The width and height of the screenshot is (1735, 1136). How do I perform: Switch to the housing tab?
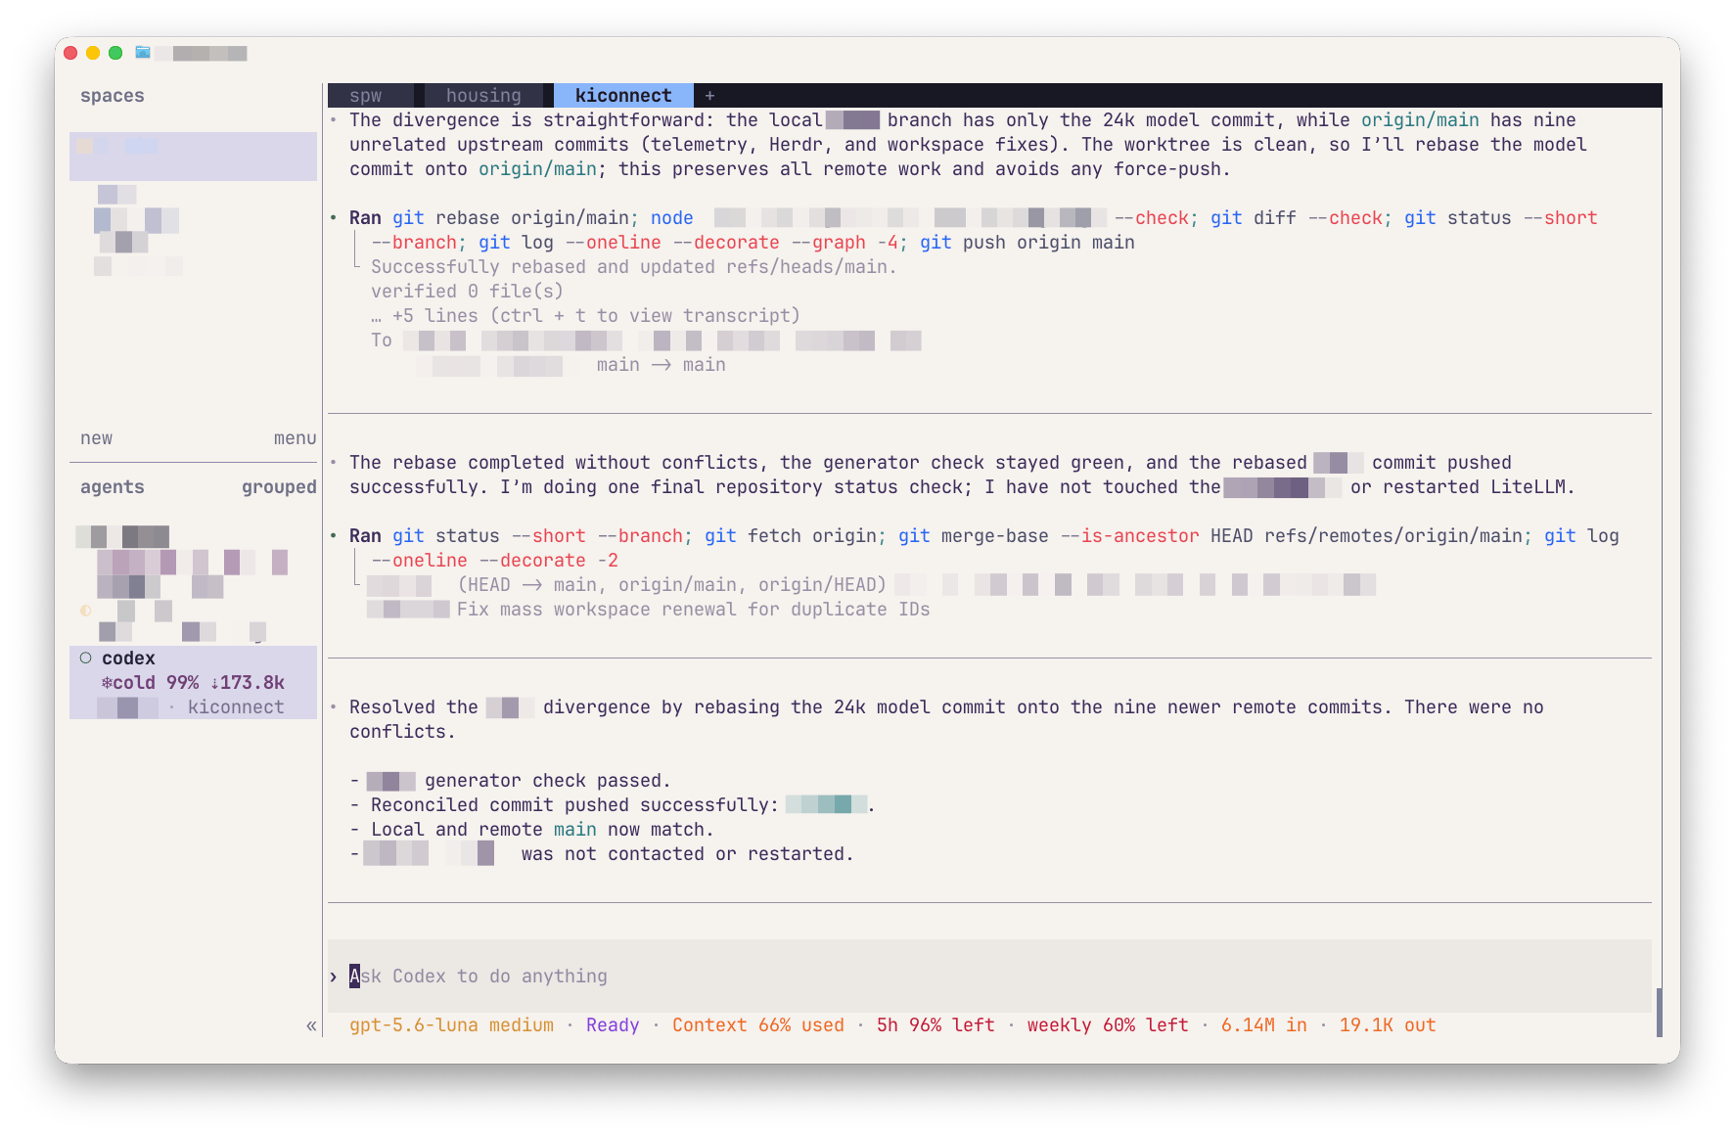483,96
